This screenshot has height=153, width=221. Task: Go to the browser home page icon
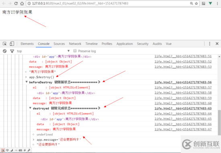(x=22, y=3)
